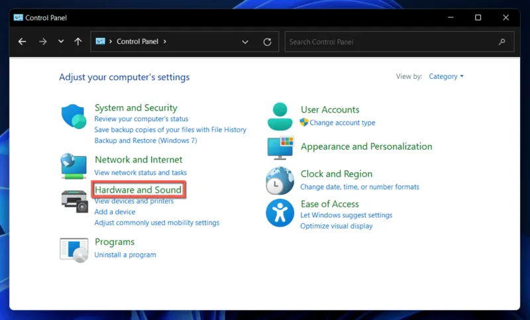Expand the address bar history dropdown
Viewport: 530px width, 320px height.
pyautogui.click(x=245, y=42)
